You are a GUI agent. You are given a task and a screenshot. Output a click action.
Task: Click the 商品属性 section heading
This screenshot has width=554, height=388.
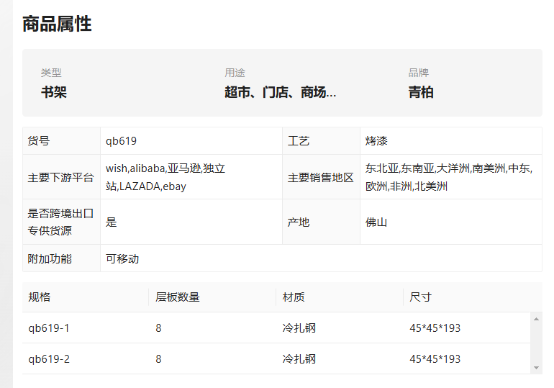[57, 24]
